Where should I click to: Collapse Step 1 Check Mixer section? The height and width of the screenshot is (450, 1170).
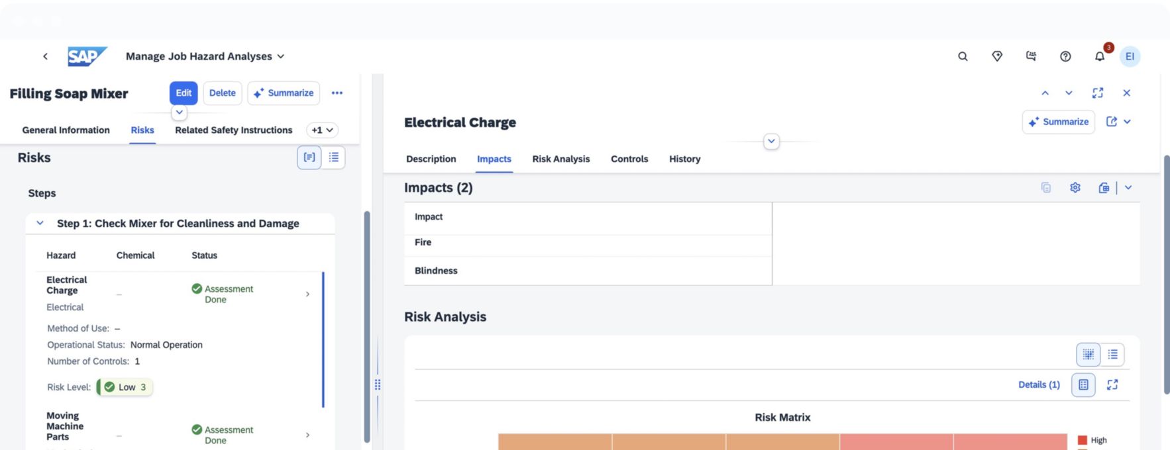[40, 224]
